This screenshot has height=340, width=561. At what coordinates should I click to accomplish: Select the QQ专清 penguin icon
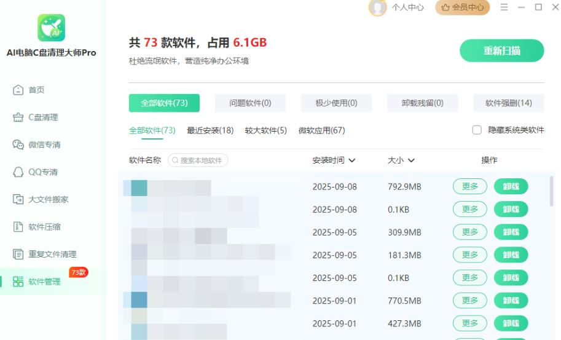pyautogui.click(x=18, y=172)
